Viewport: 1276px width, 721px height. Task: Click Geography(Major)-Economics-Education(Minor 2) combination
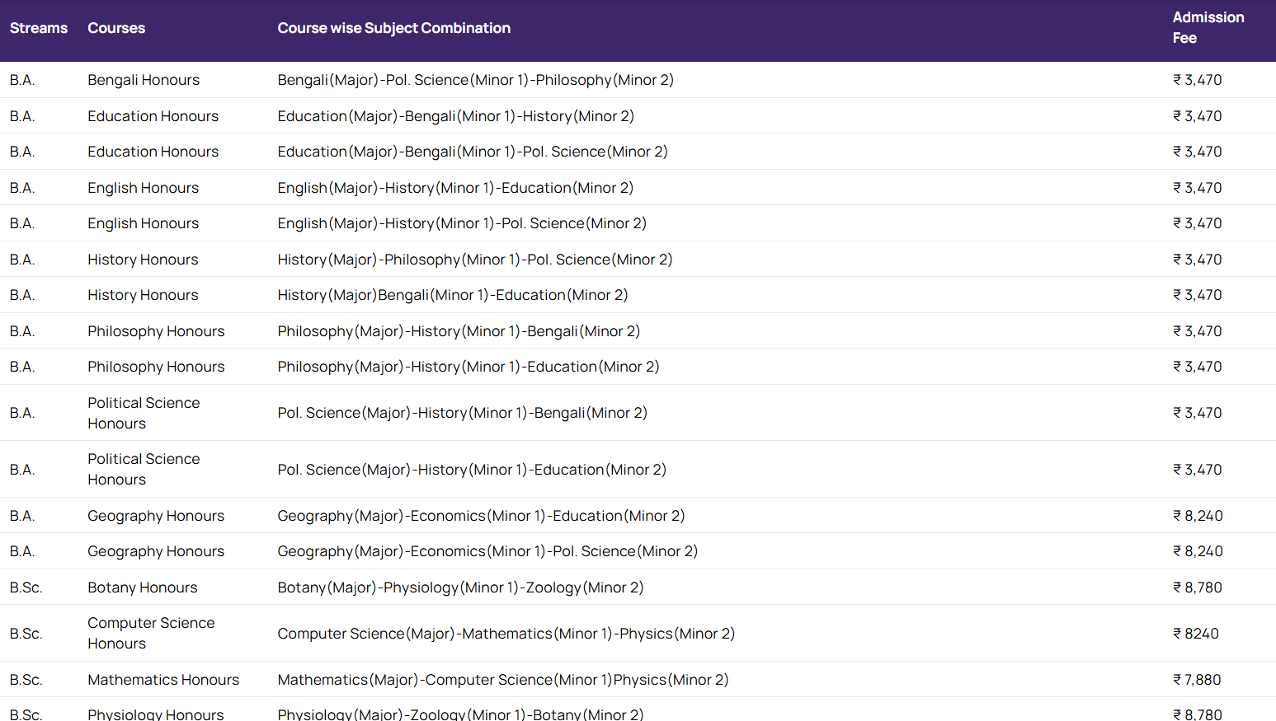point(481,516)
